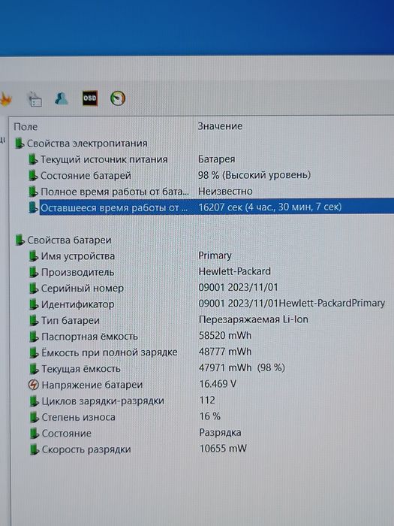The width and height of the screenshot is (394, 526).
Task: Select the Производитель label
Action: (78, 272)
